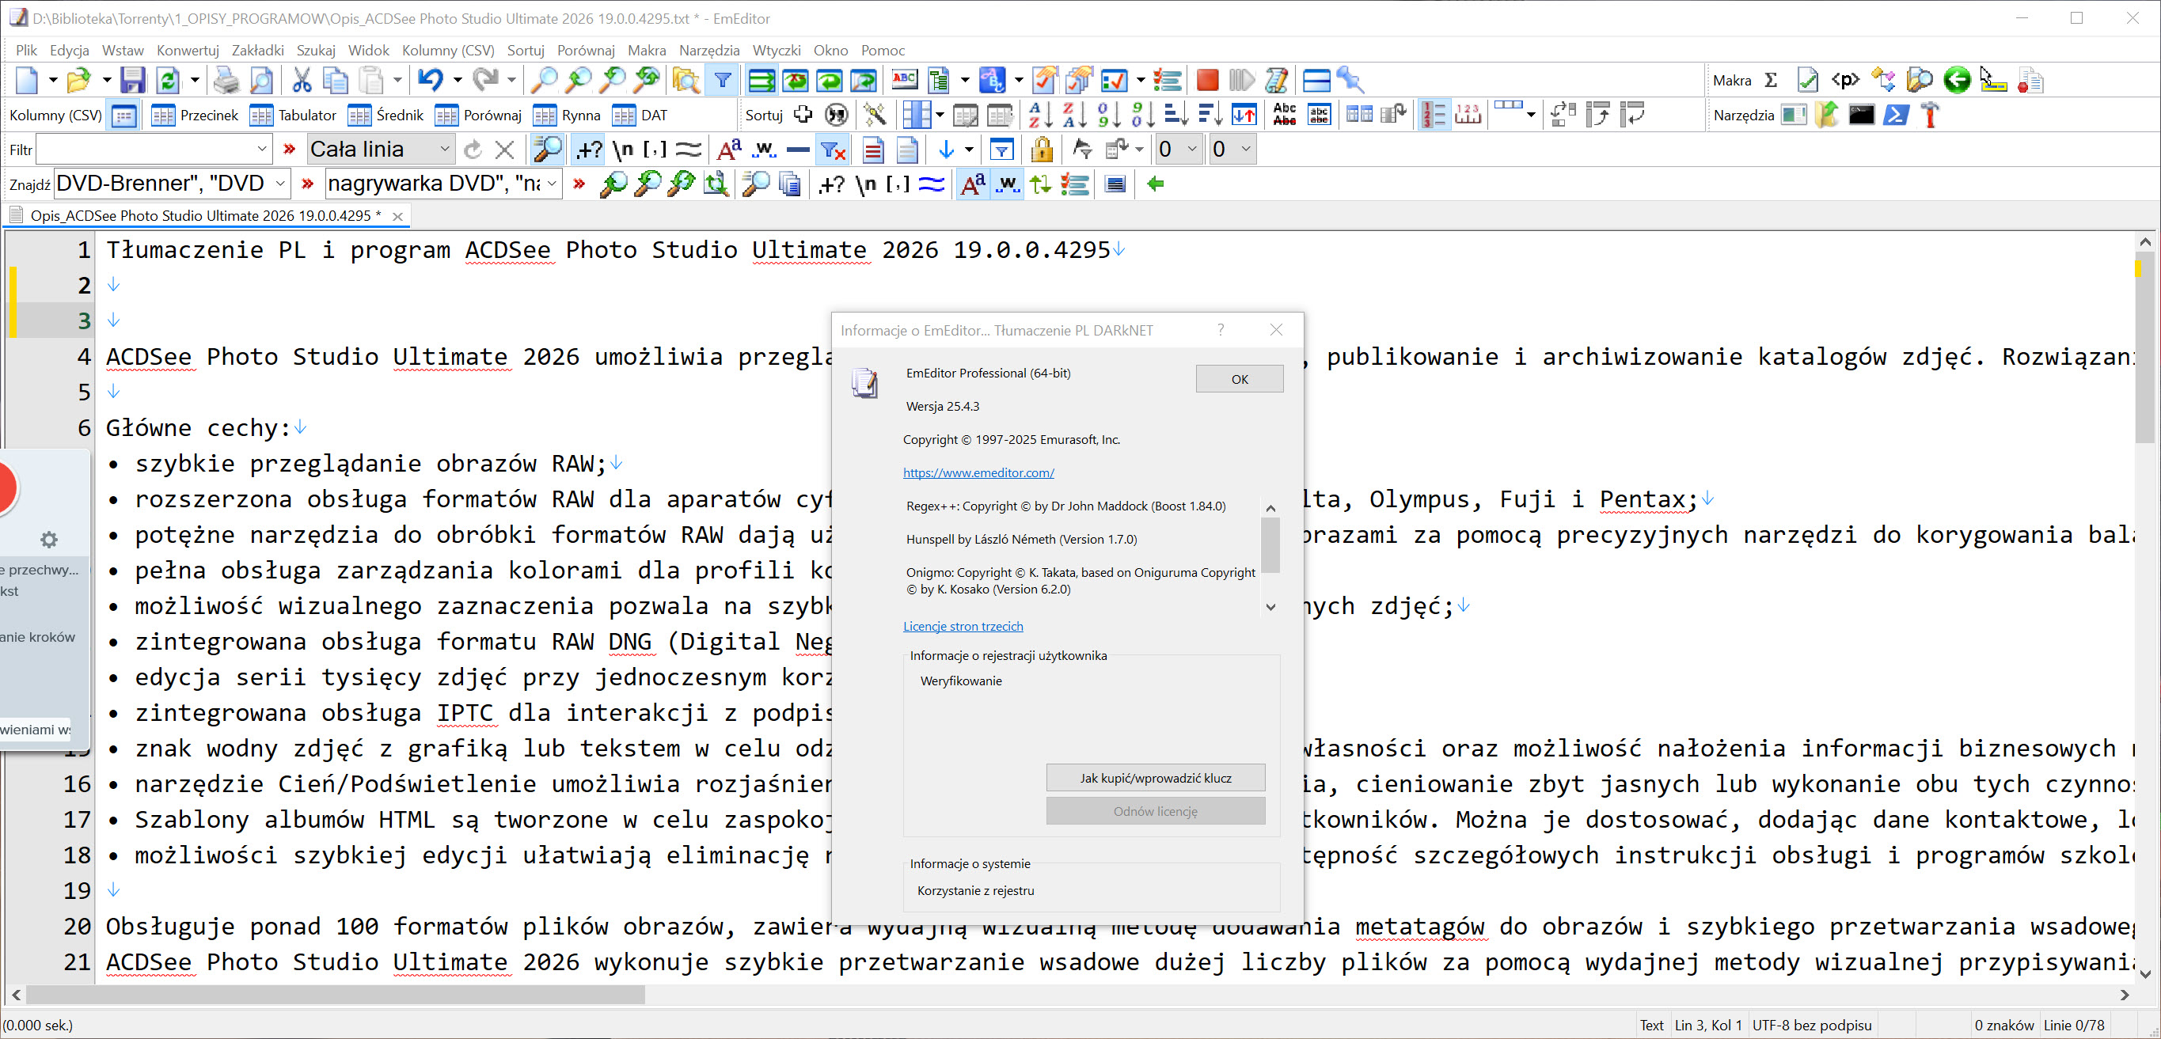Click the padlock icon in Filter bar
The width and height of the screenshot is (2161, 1039).
pos(1041,150)
